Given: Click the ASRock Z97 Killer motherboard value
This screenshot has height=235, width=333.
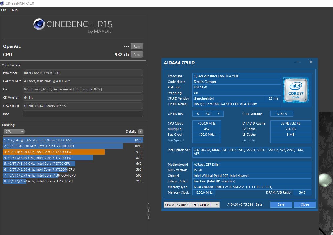Looking at the screenshot, I should click(252, 164).
